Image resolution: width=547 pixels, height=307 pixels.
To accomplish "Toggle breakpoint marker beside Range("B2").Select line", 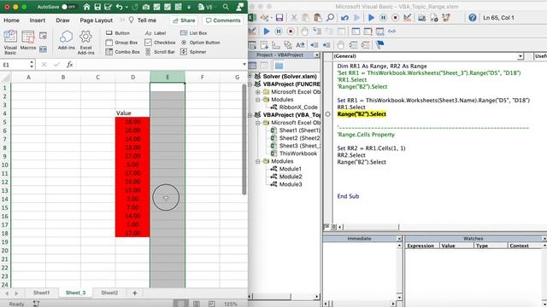I will (327, 114).
